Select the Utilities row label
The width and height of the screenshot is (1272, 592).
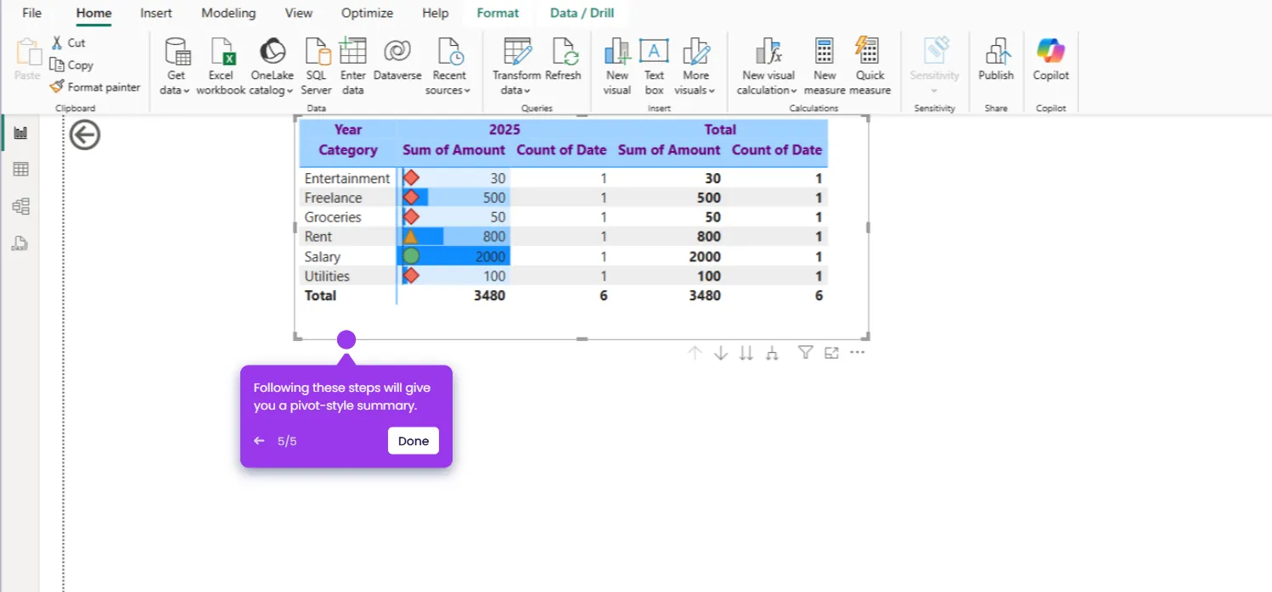[327, 276]
